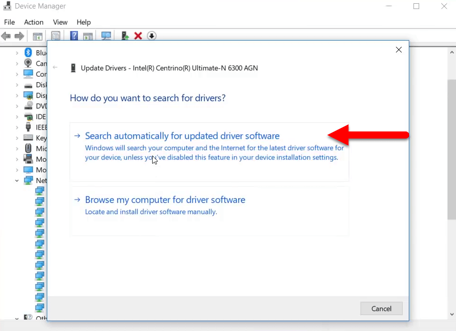Viewport: 456px width, 331px height.
Task: Open the Properties toolbar icon
Action: (56, 36)
